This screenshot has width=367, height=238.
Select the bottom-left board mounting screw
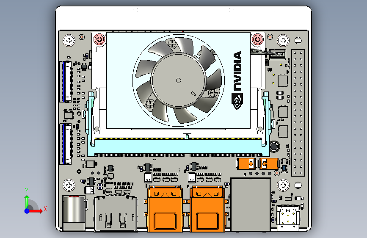coord(69,185)
